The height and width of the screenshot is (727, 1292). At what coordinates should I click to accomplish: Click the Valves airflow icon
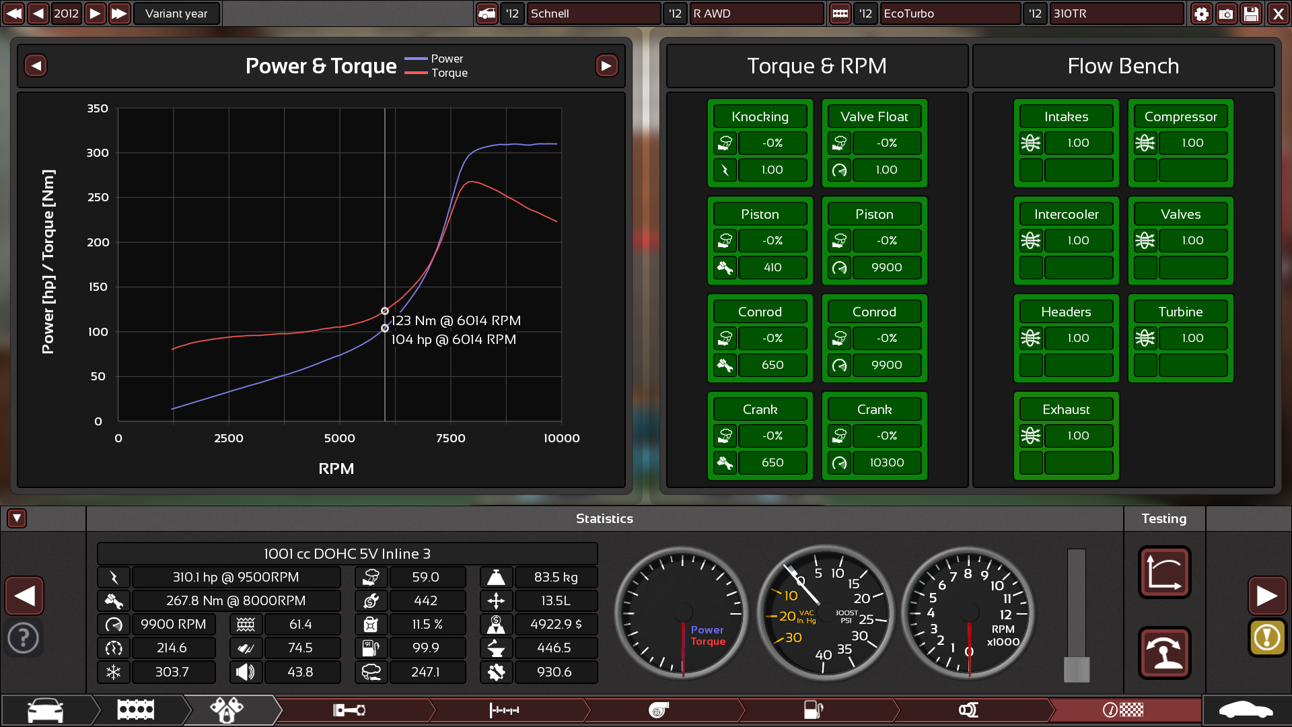[x=1145, y=240]
